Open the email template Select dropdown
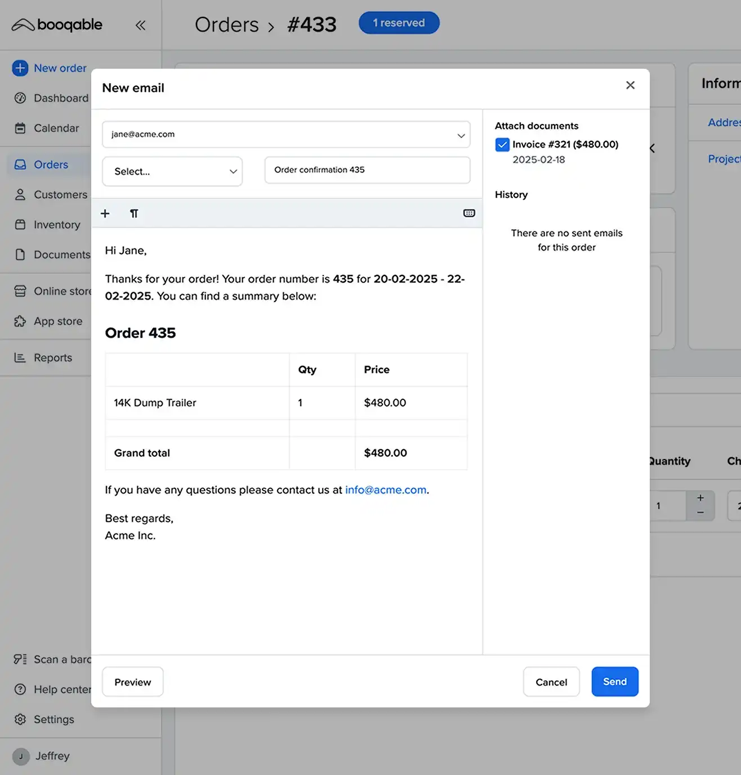The width and height of the screenshot is (741, 775). (172, 171)
